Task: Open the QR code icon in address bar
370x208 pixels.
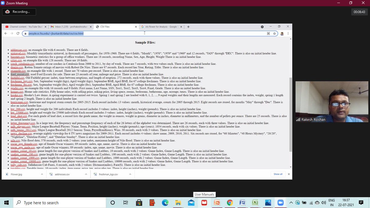Action: [x=268, y=33]
